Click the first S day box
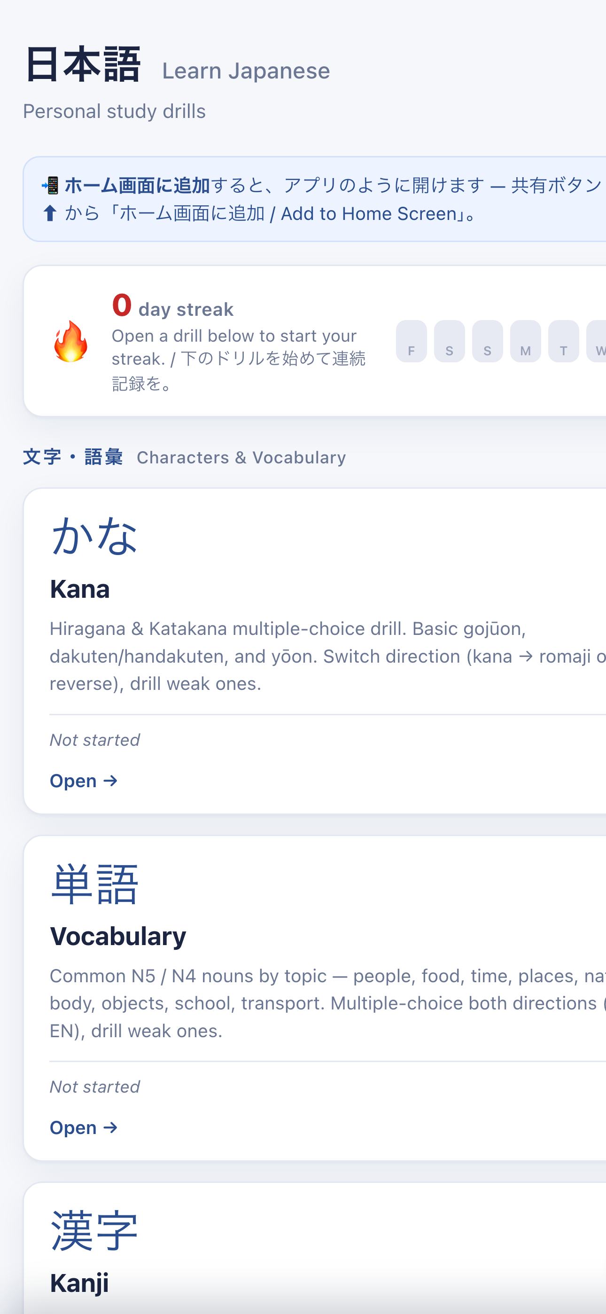 tap(450, 341)
